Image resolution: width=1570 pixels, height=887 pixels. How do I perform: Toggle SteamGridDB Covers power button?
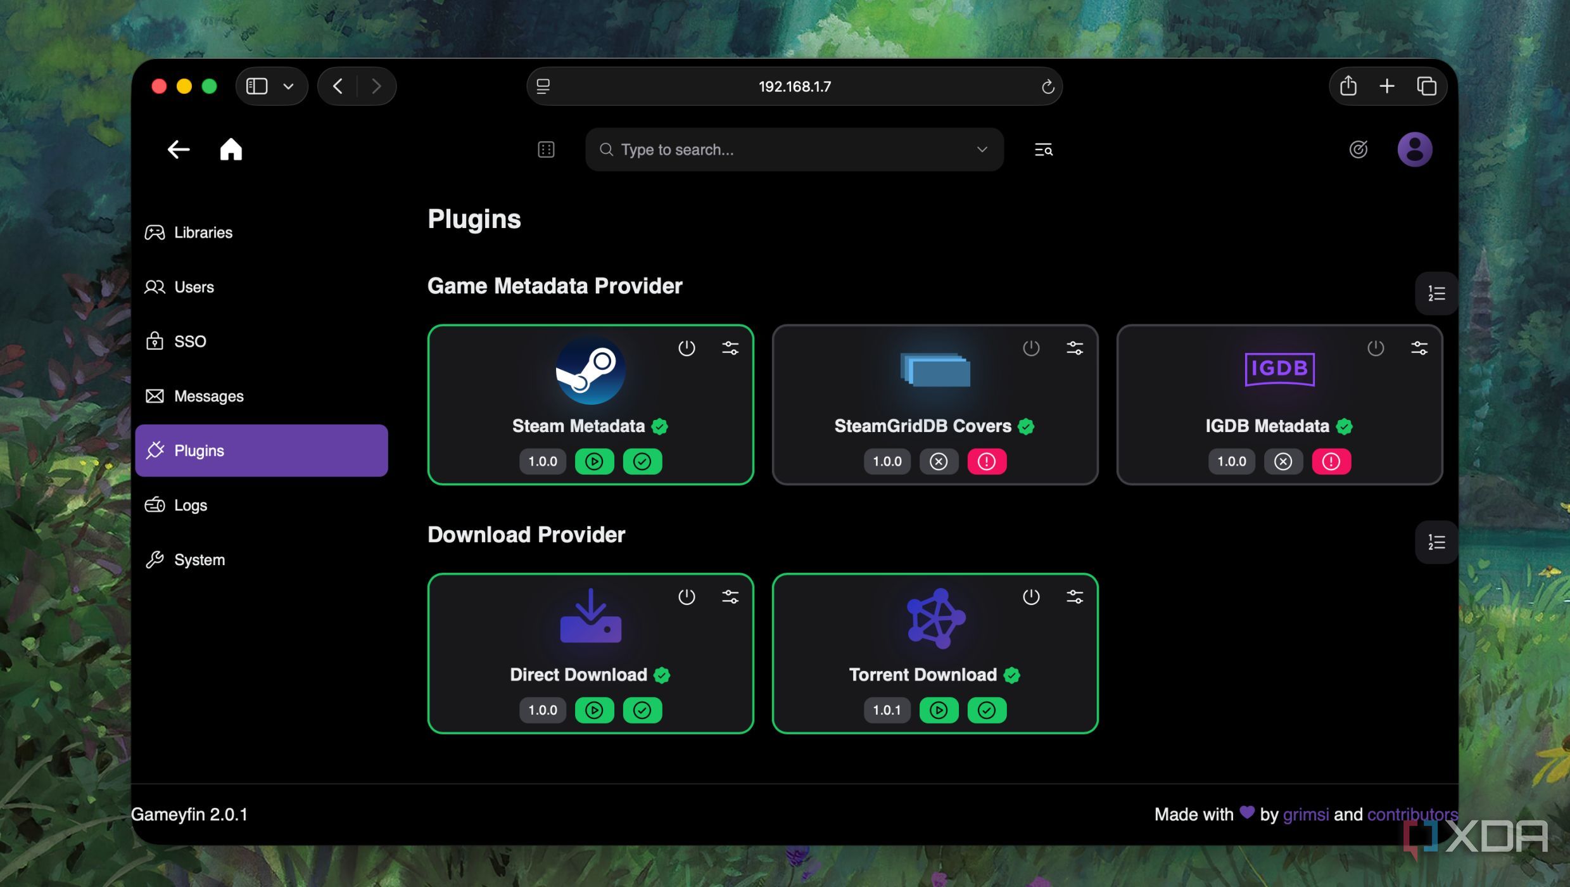tap(1031, 348)
